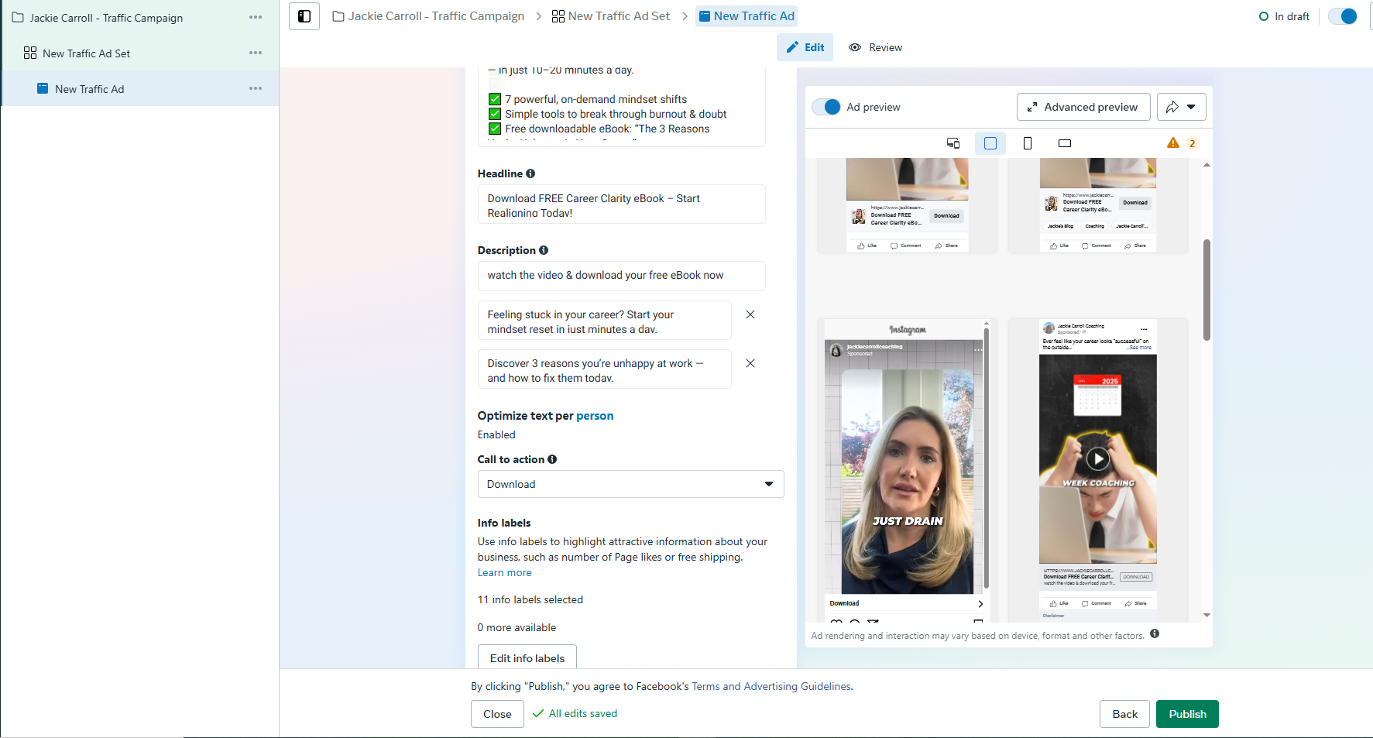Open the Learn more link under Info labels
This screenshot has height=738, width=1373.
click(504, 573)
